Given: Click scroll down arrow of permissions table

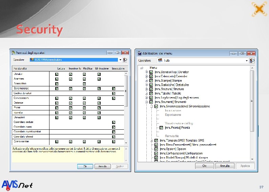Looking at the screenshot, I should tap(126, 143).
